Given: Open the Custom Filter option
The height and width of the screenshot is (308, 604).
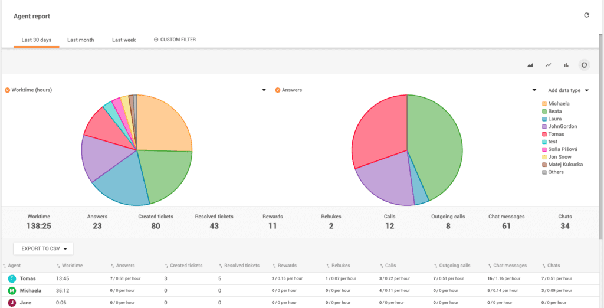Looking at the screenshot, I should coord(175,40).
